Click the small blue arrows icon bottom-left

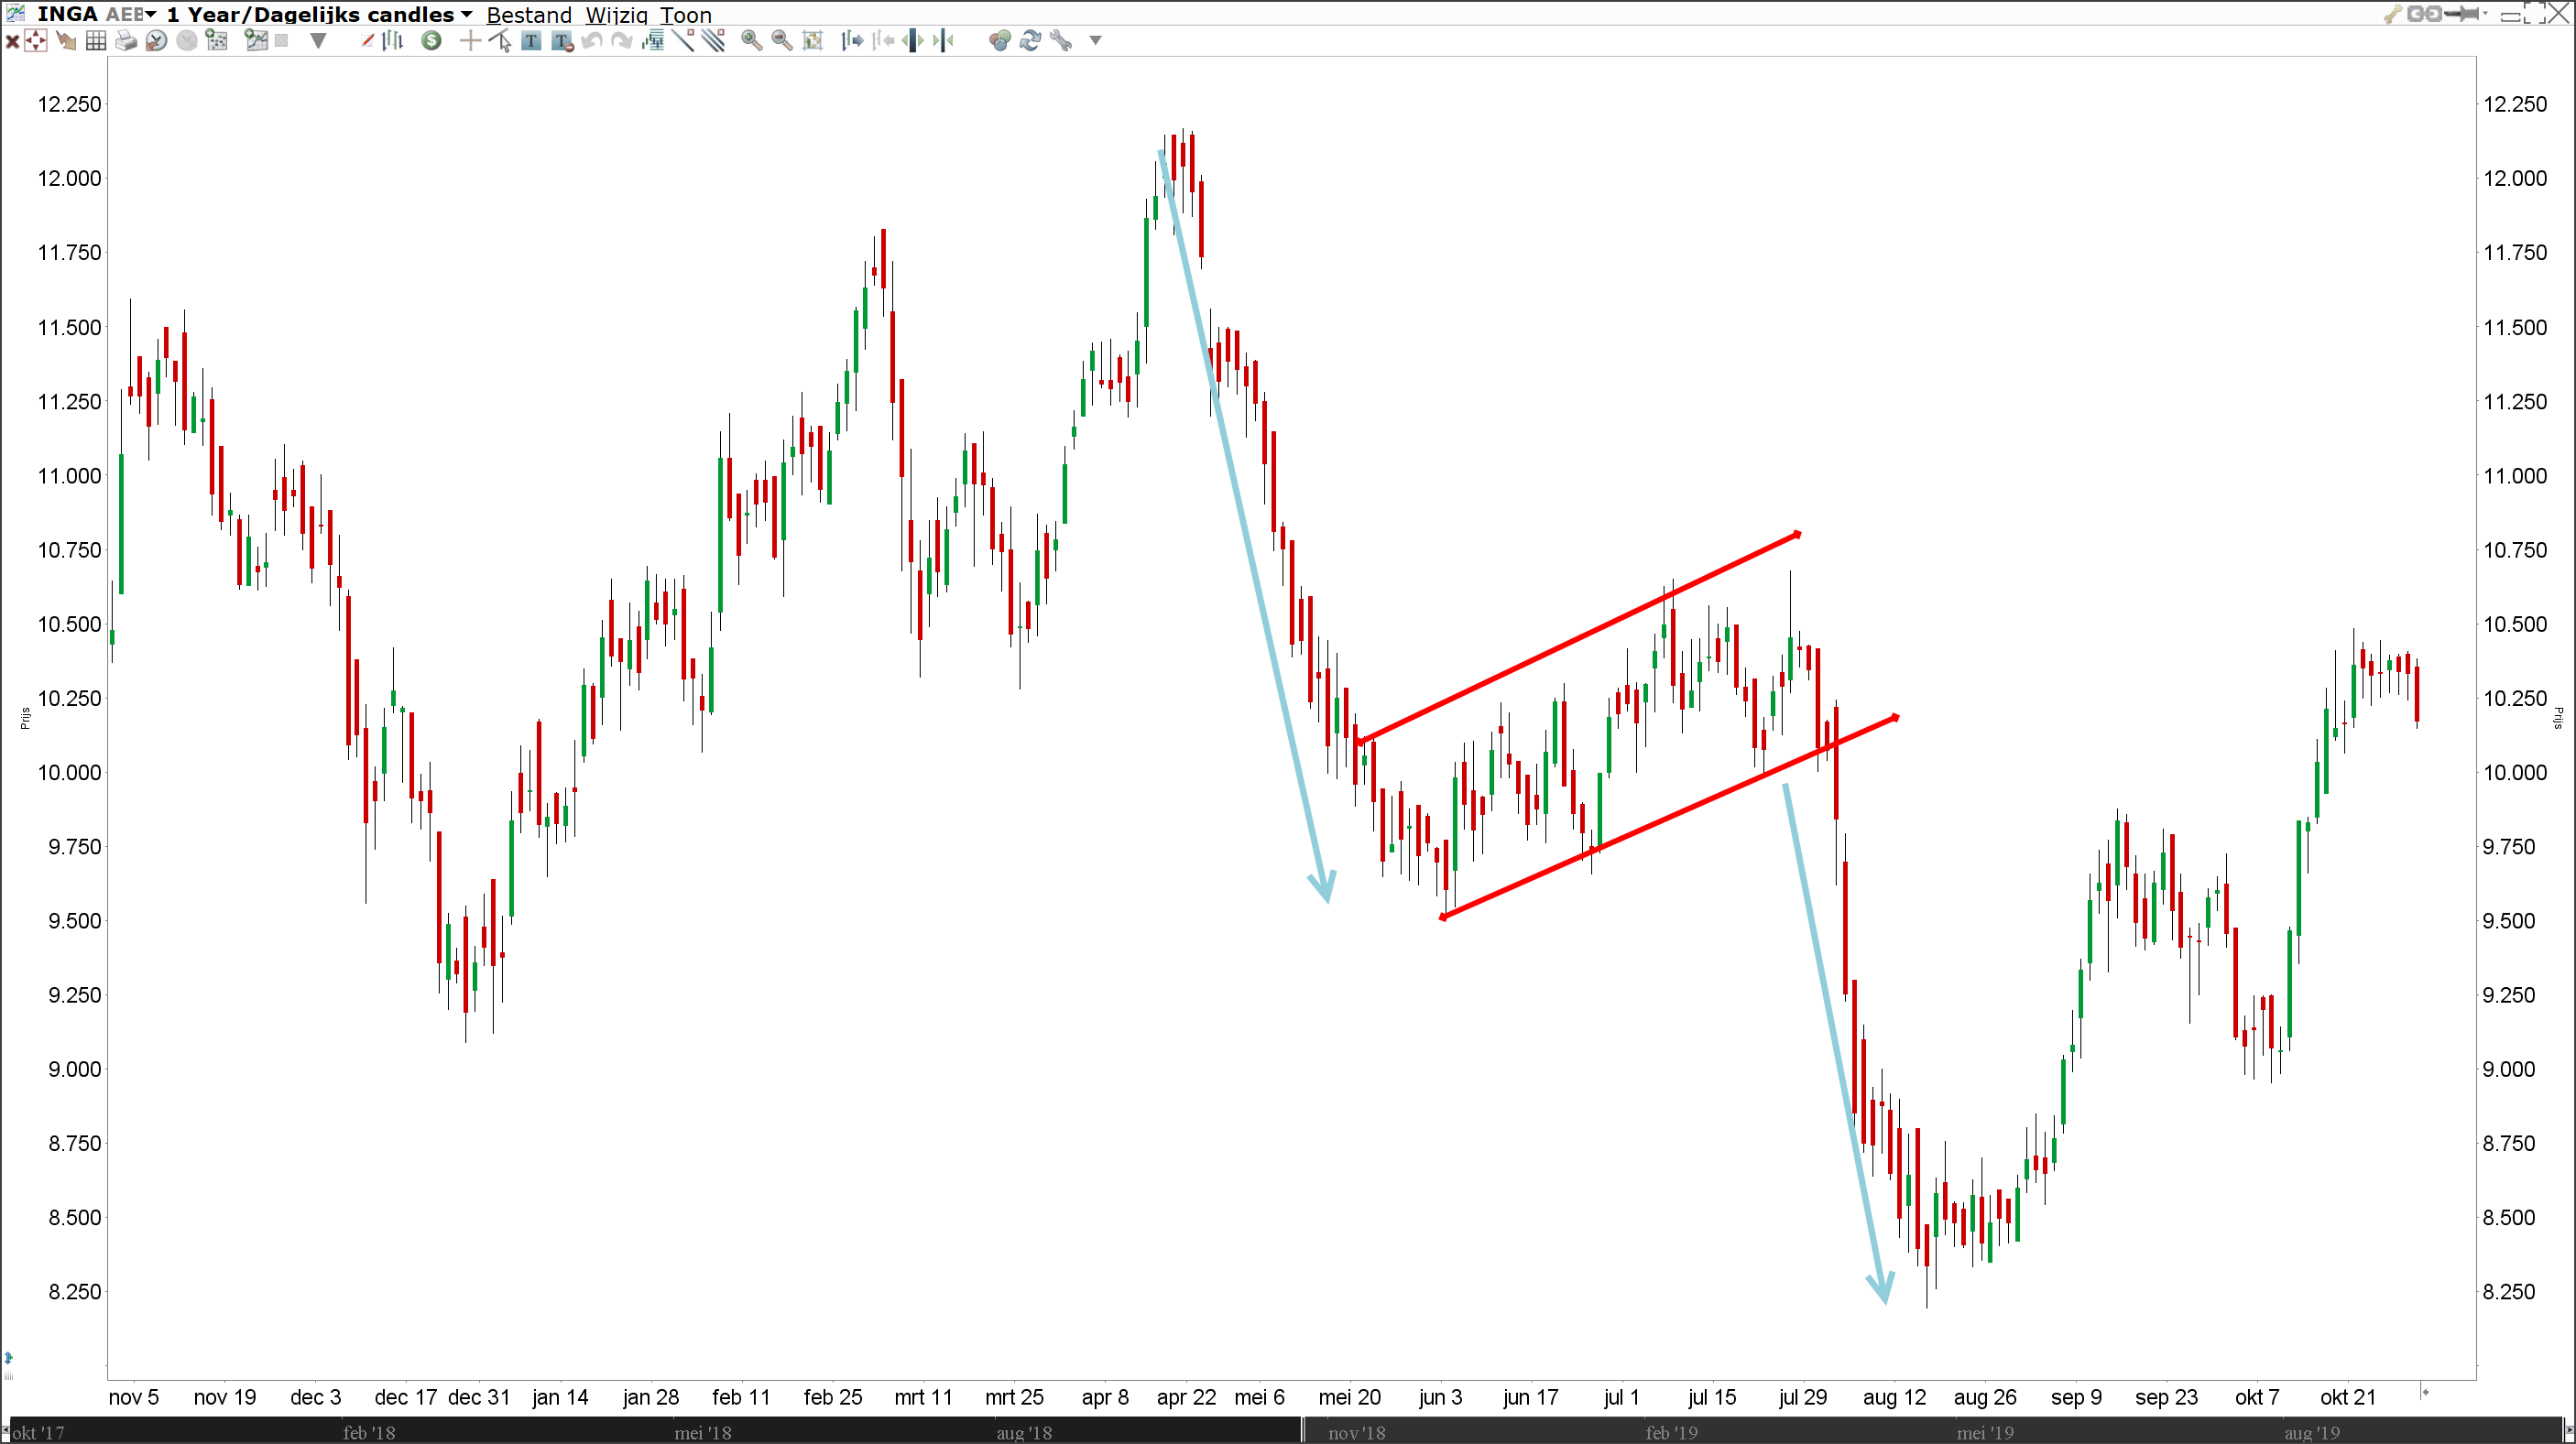tap(8, 1358)
